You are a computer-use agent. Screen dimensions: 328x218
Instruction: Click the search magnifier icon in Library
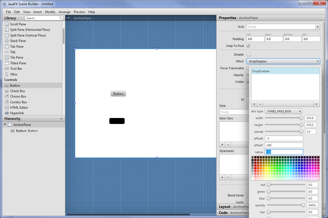coord(61,18)
